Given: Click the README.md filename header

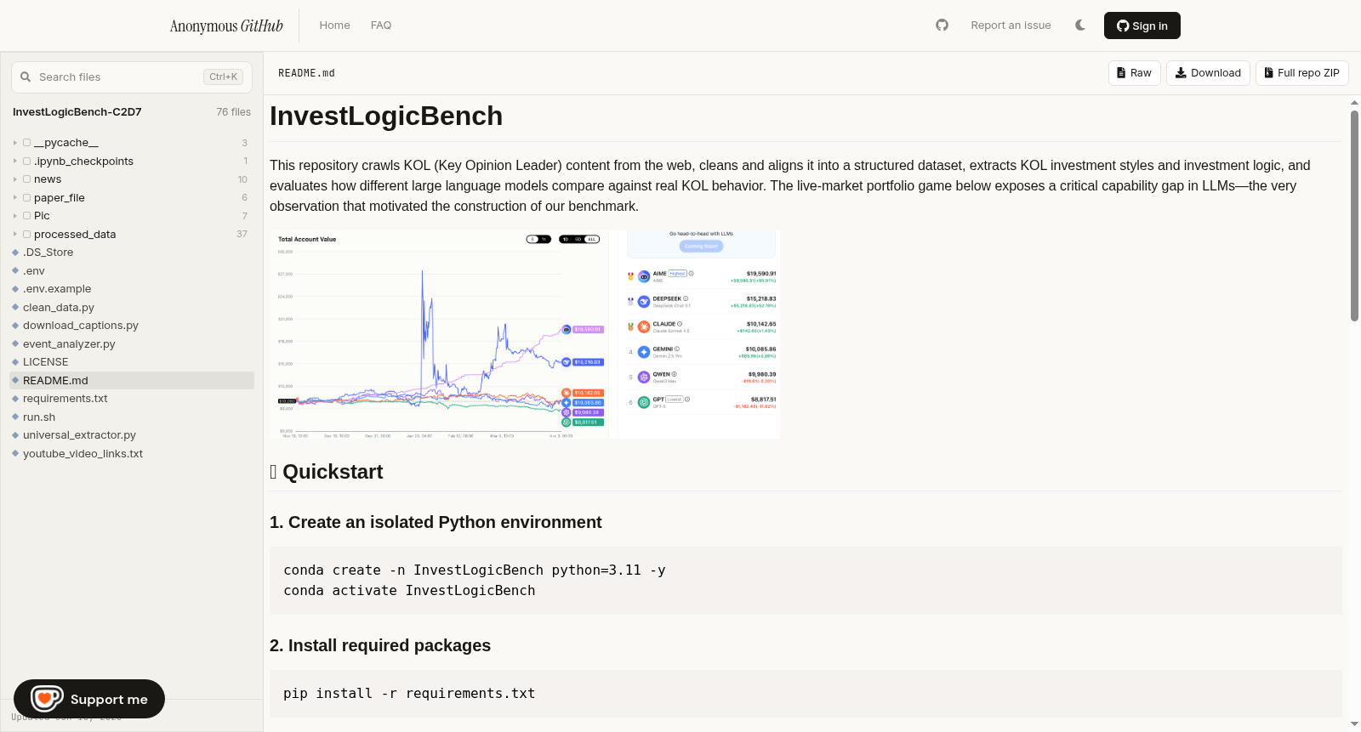Looking at the screenshot, I should click(x=306, y=73).
